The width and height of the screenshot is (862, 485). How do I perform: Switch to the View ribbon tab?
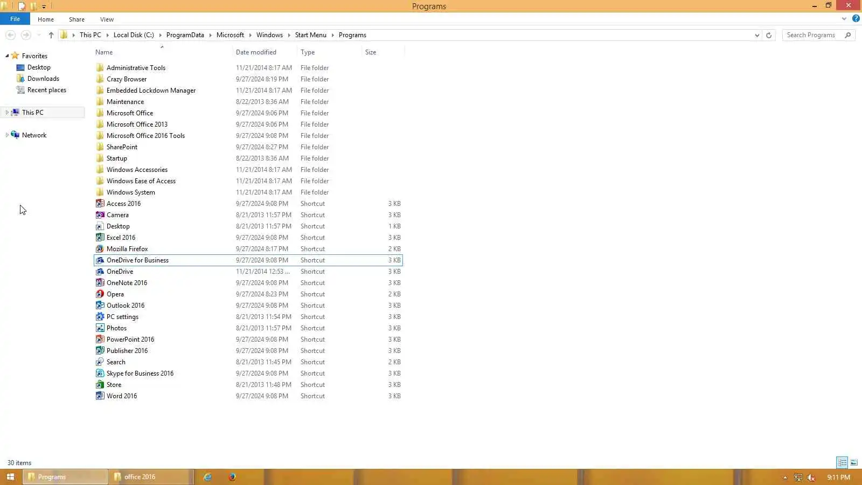tap(107, 19)
